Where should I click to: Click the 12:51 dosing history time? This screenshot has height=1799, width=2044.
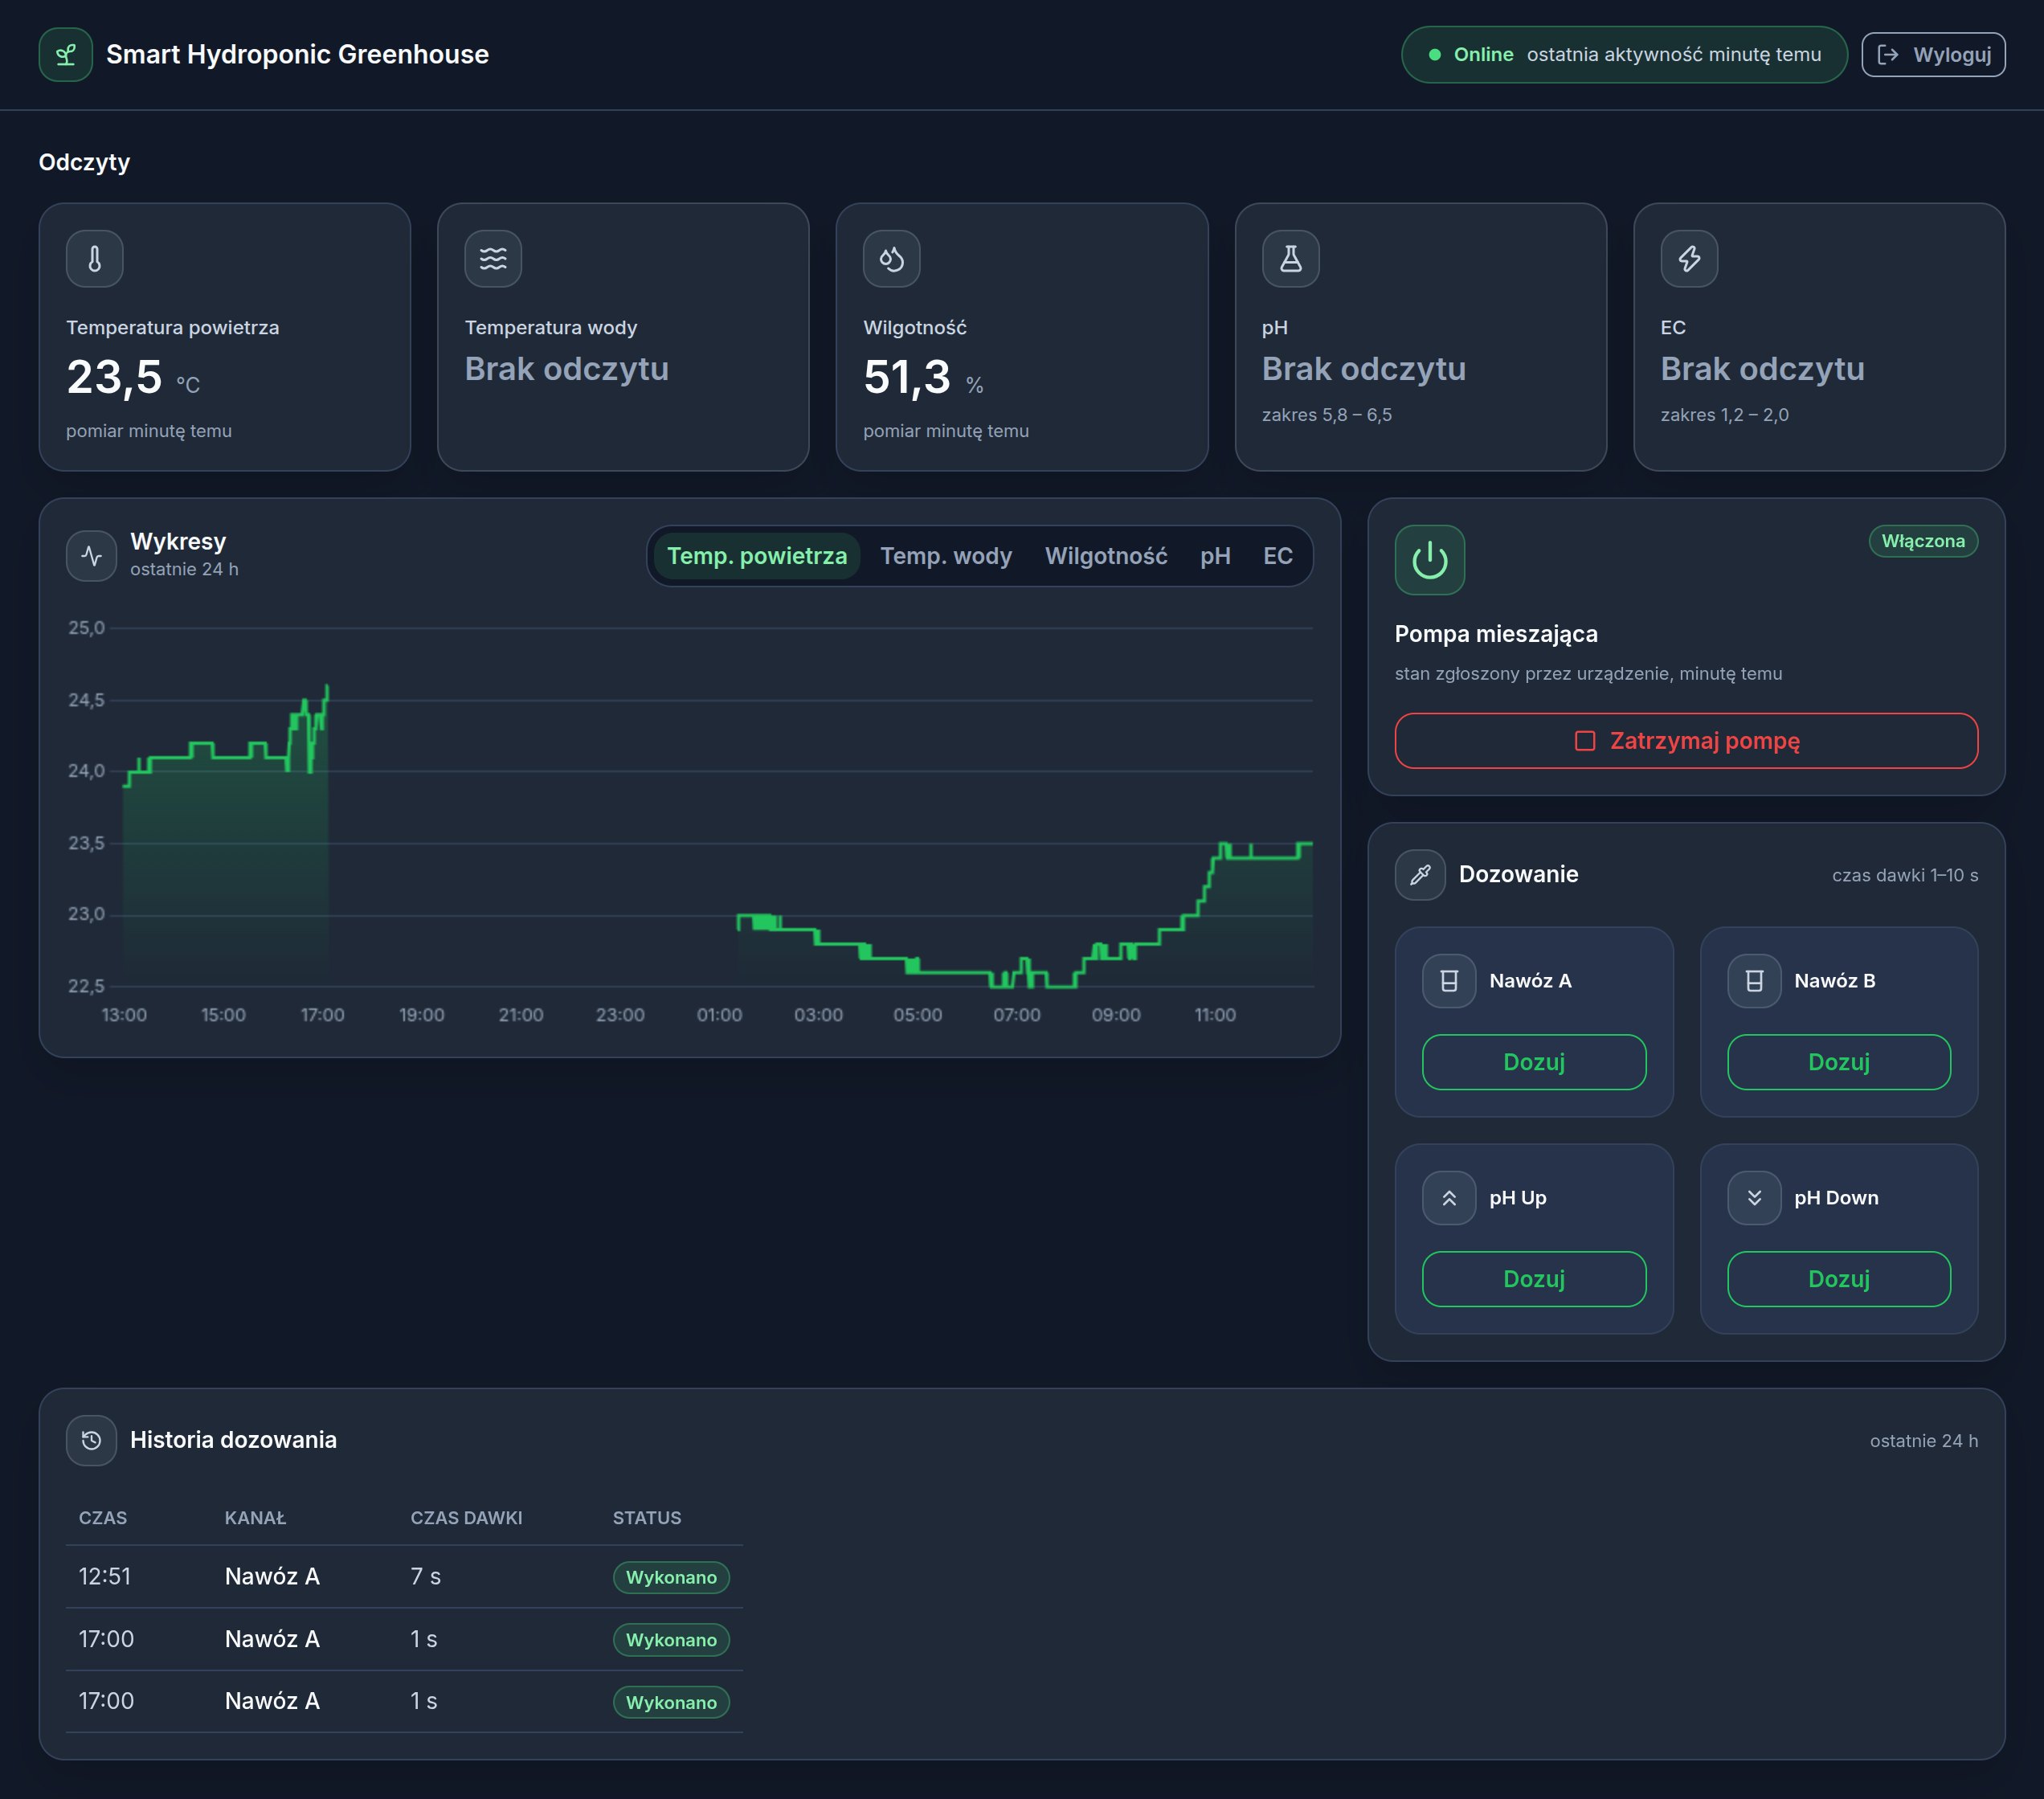105,1577
